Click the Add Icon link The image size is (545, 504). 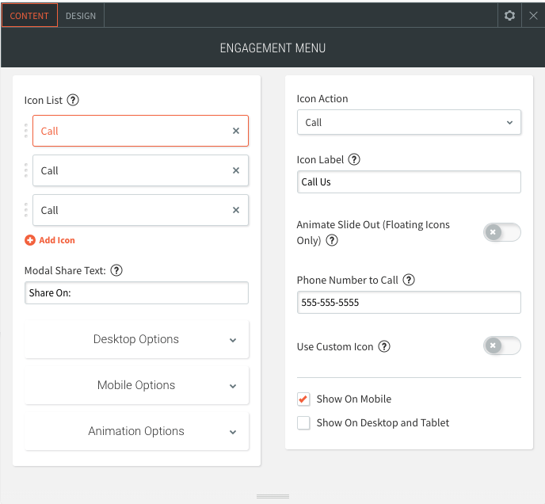click(50, 240)
